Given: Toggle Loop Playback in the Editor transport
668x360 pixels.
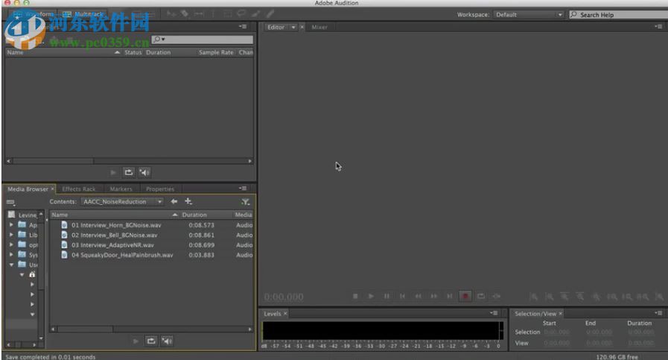Looking at the screenshot, I should [x=481, y=296].
